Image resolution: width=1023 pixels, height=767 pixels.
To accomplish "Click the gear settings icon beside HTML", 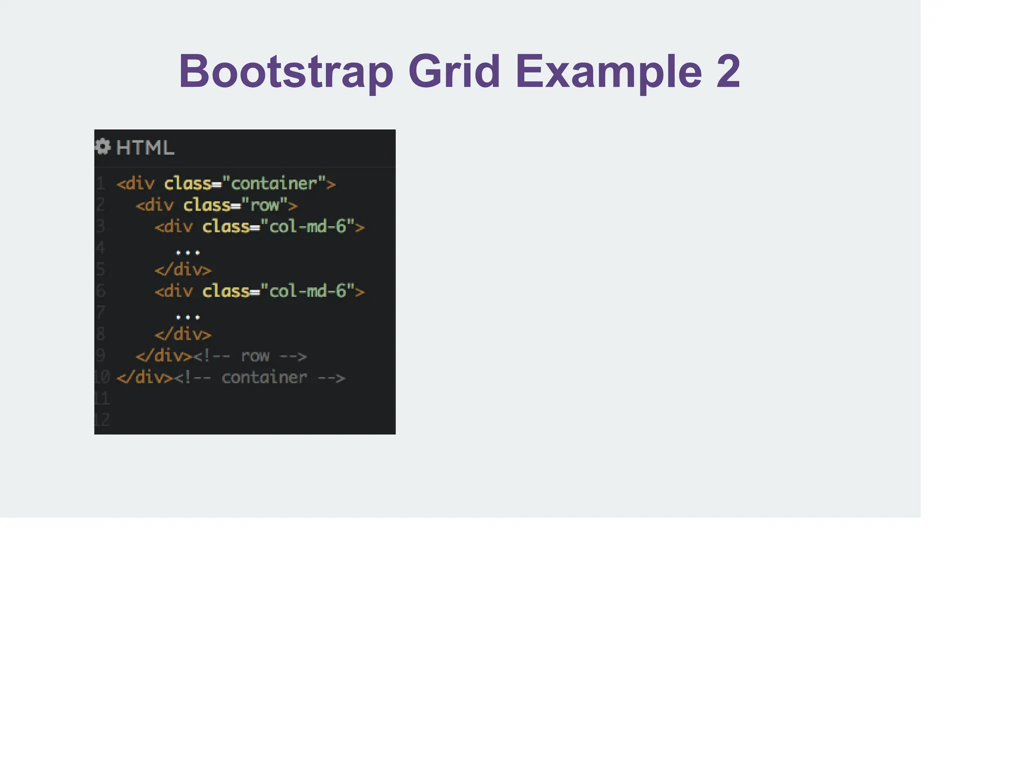I will [102, 147].
